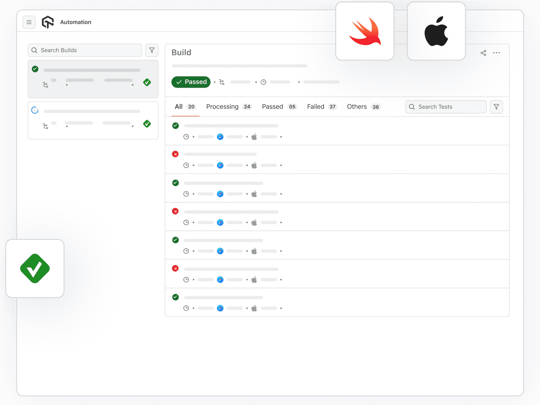Select the Apple logo card
This screenshot has height=405, width=540.
tap(436, 31)
